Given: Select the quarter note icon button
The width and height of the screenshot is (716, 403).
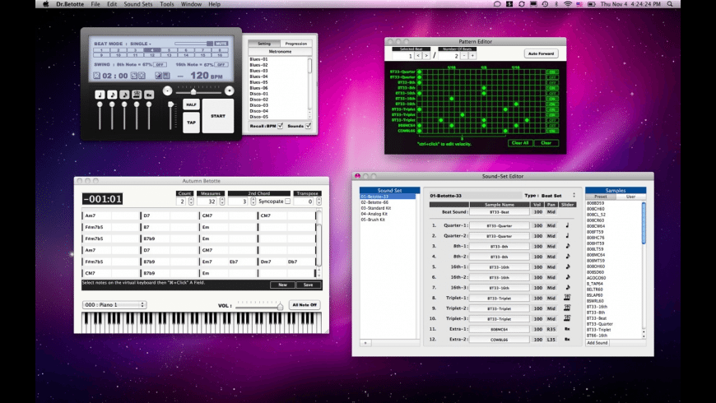Looking at the screenshot, I should [x=100, y=95].
